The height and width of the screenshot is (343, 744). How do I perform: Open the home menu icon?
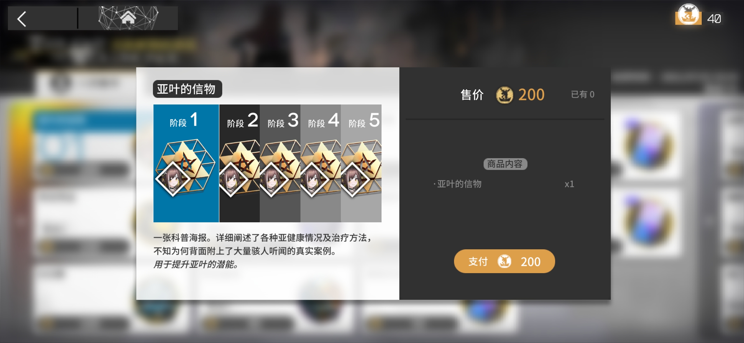(128, 18)
